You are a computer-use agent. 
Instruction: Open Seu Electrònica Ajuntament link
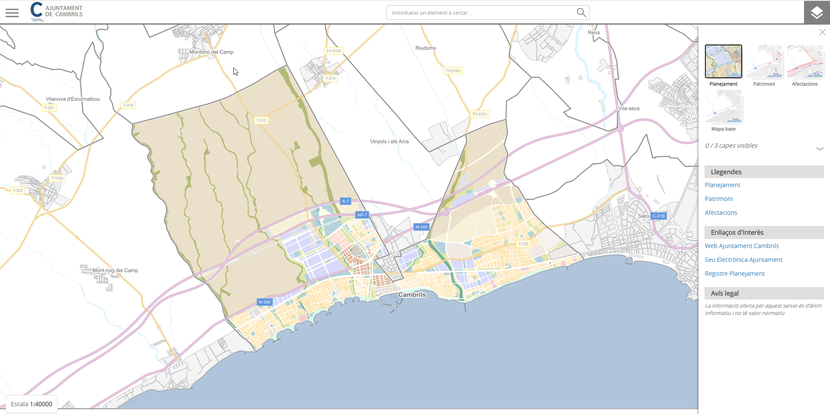point(743,260)
